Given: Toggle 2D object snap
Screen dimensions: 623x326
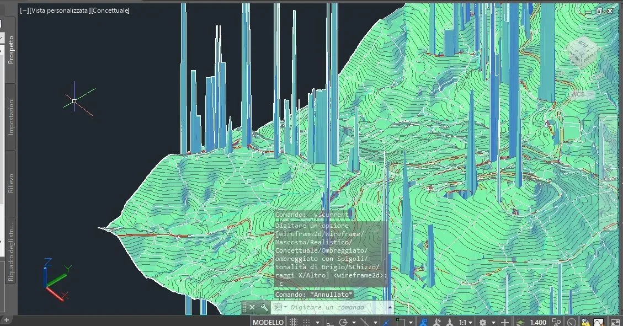Looking at the screenshot, I should click(x=401, y=322).
